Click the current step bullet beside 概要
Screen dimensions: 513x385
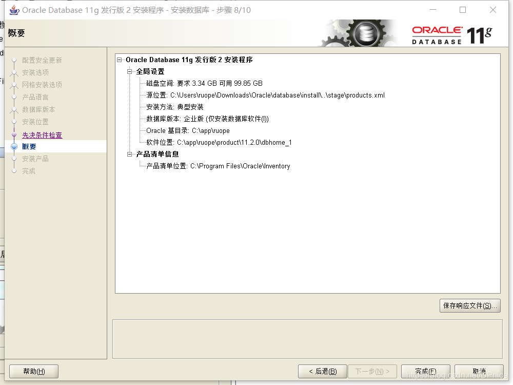pos(14,146)
